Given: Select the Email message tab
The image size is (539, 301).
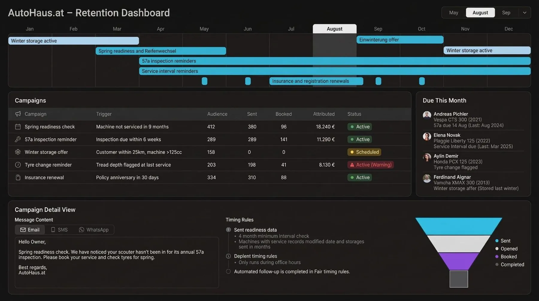Looking at the screenshot, I should [30, 230].
